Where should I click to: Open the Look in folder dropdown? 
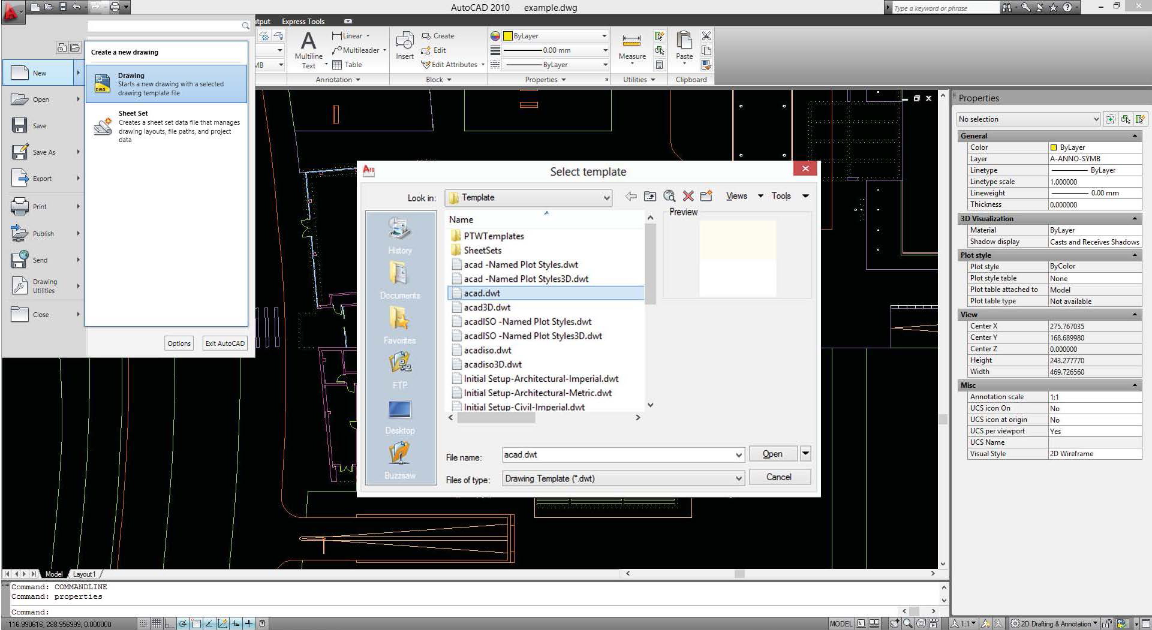pyautogui.click(x=528, y=197)
